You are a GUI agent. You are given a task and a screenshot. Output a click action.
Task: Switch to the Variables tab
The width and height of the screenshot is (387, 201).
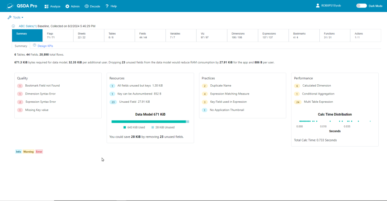click(x=181, y=35)
